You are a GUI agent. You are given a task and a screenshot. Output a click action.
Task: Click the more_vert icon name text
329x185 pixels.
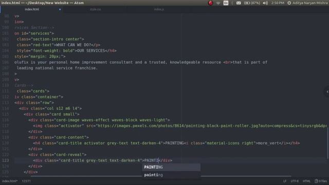click(x=268, y=143)
